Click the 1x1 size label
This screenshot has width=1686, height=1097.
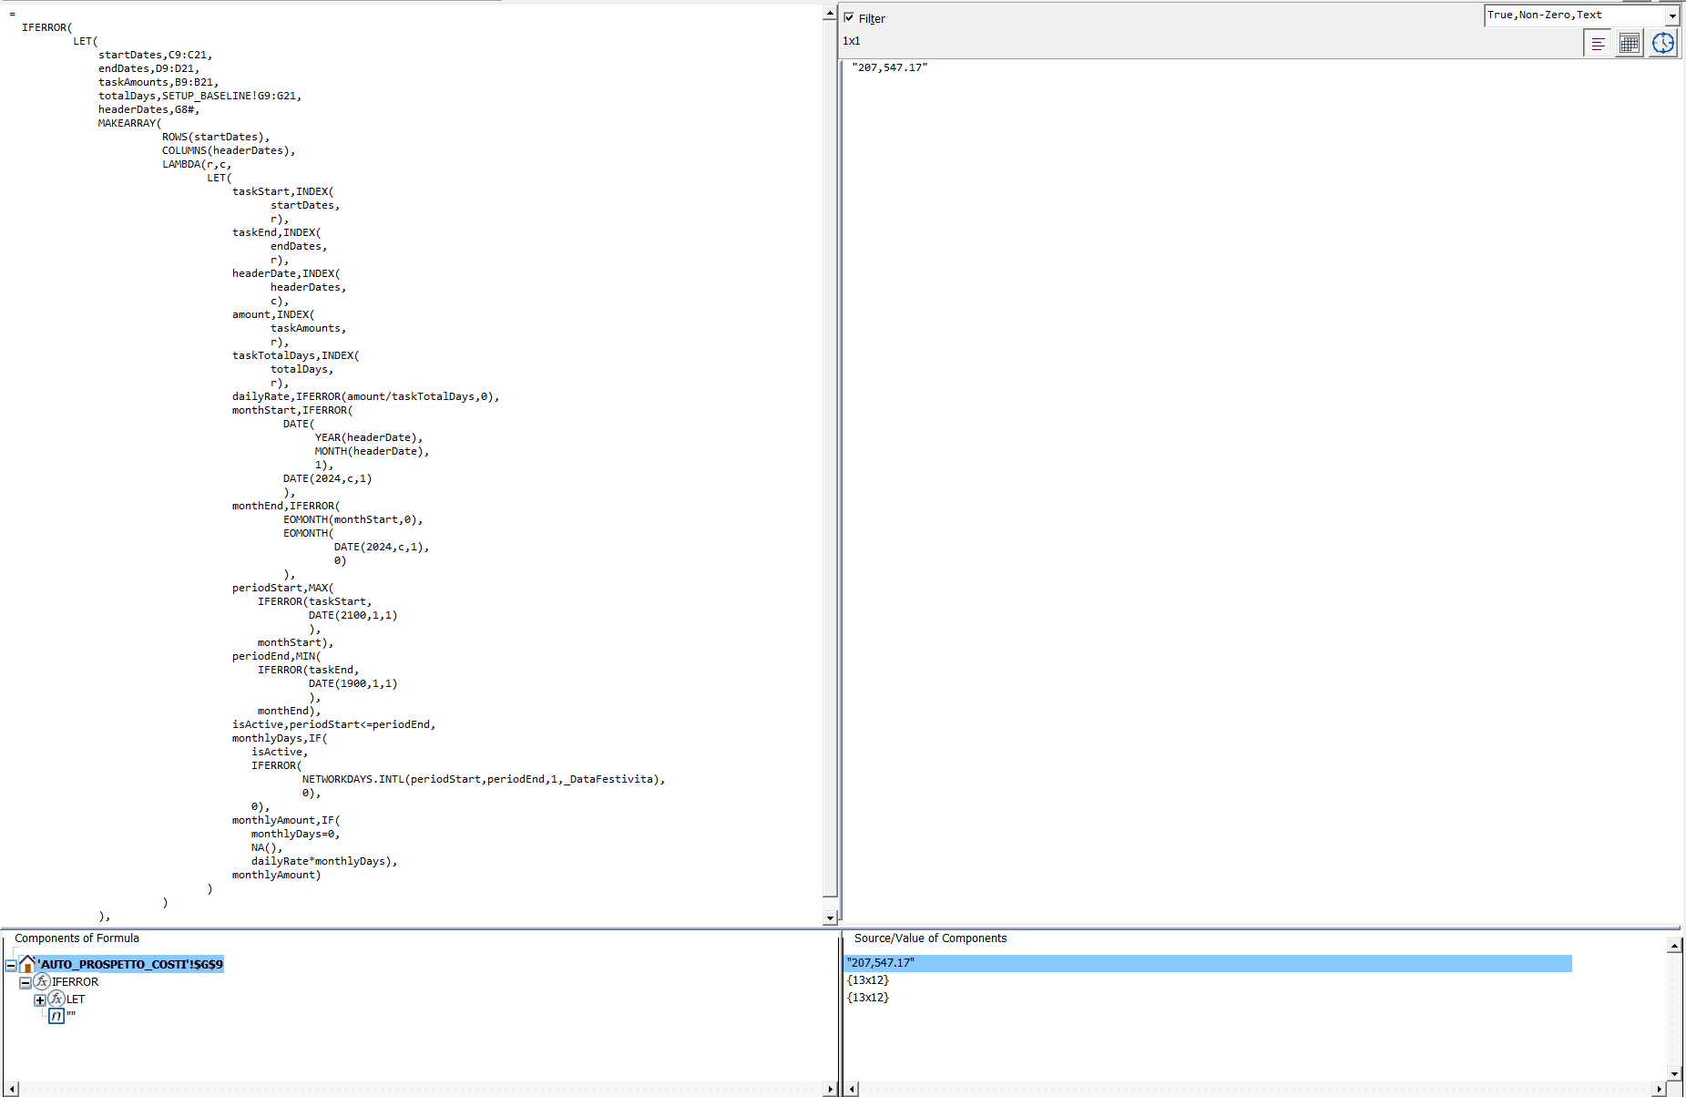click(x=851, y=41)
